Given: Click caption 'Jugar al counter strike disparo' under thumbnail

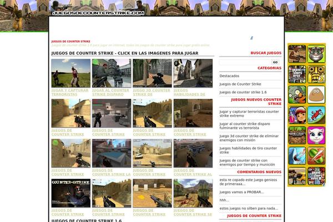Looking at the screenshot, I should pos(110,93).
